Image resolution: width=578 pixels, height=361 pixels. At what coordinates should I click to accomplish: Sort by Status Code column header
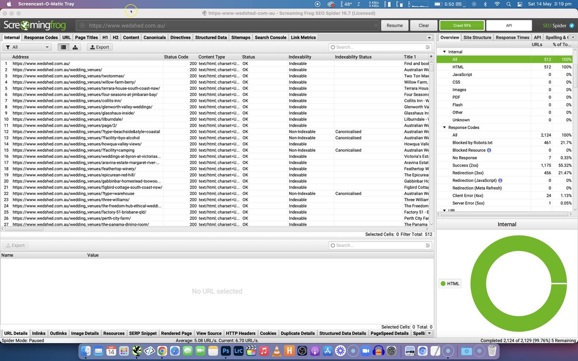[x=180, y=57]
